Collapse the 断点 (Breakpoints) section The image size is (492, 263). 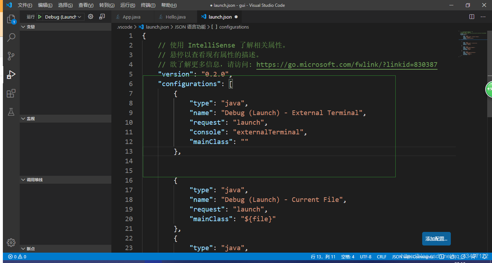tap(66, 249)
